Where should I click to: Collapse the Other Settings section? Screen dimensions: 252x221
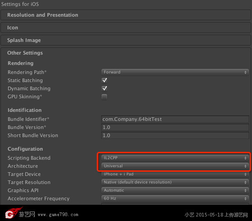point(25,53)
